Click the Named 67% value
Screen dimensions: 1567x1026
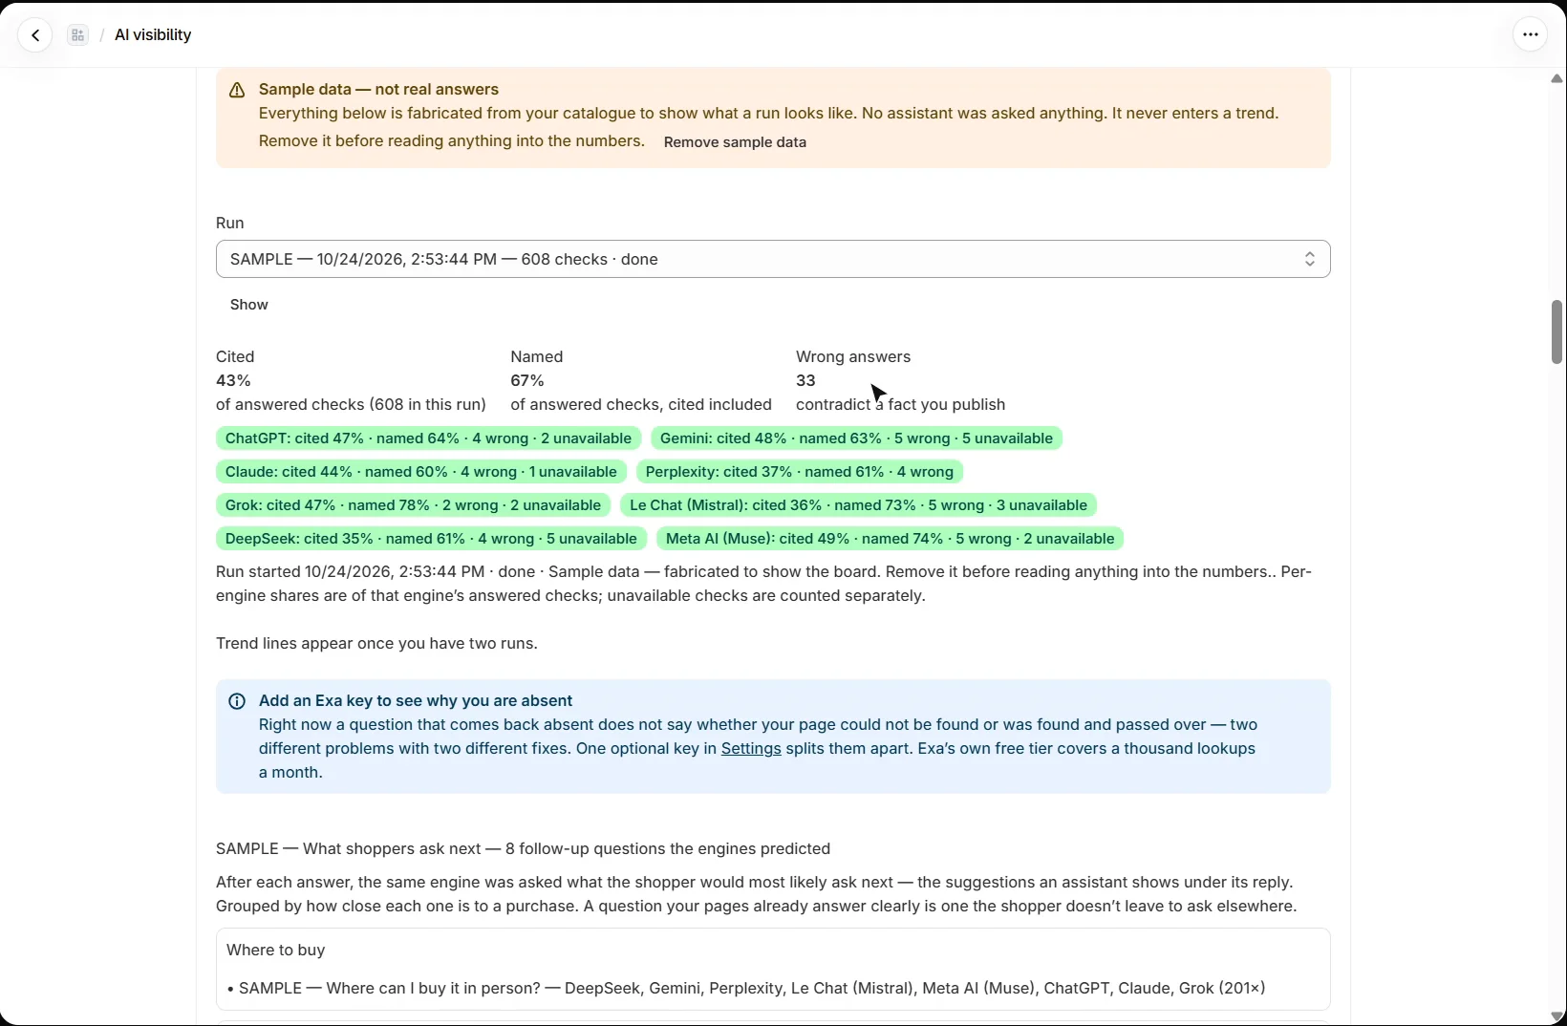(x=527, y=381)
